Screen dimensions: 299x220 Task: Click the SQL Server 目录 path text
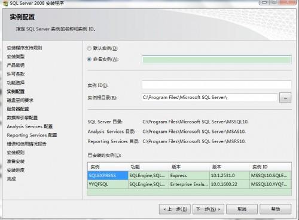click(x=196, y=122)
